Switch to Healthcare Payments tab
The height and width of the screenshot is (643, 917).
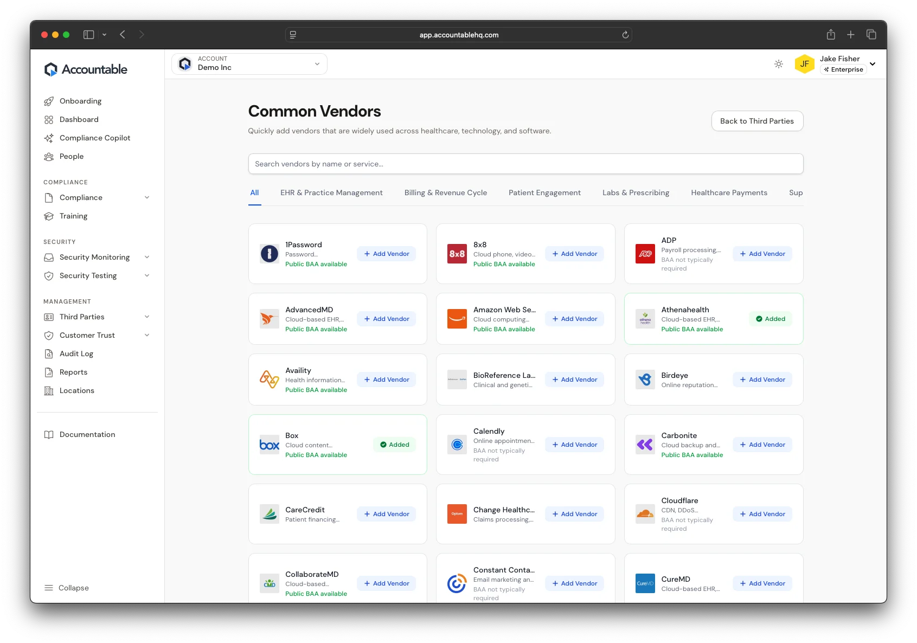click(x=729, y=193)
